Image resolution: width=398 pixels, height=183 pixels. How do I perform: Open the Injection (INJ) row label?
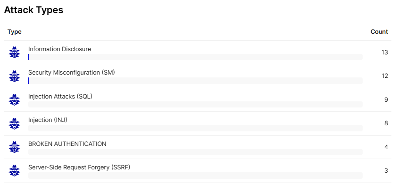48,120
